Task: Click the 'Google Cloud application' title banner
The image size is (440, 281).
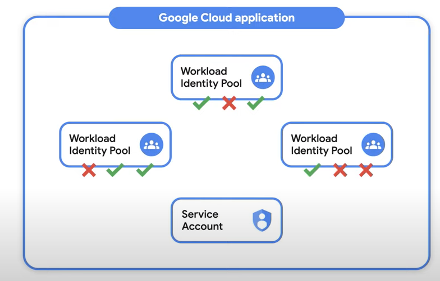Action: [227, 18]
